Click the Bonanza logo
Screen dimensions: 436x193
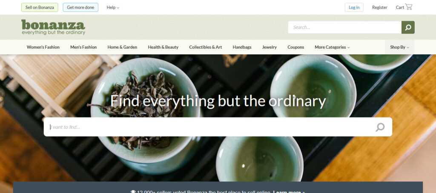coord(53,27)
